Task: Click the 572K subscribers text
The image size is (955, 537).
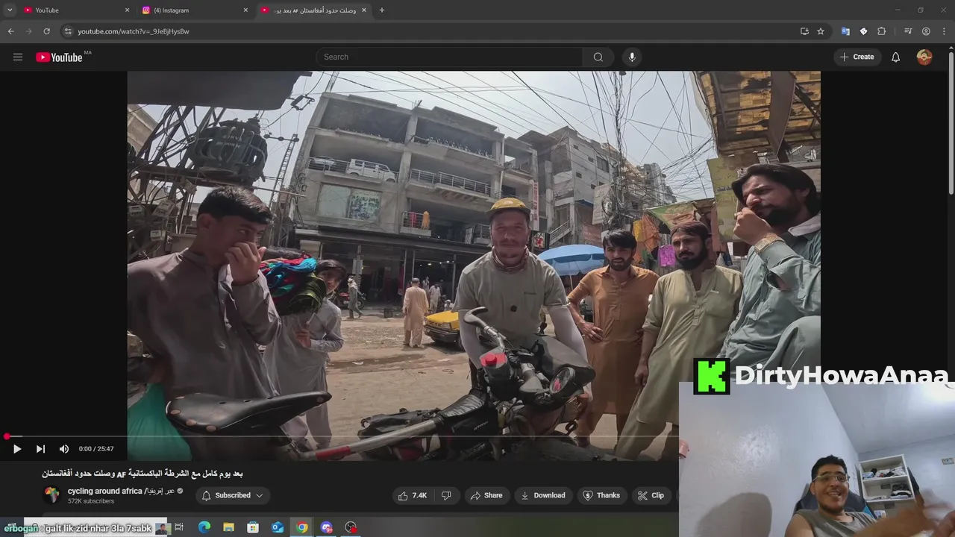Action: click(x=91, y=501)
